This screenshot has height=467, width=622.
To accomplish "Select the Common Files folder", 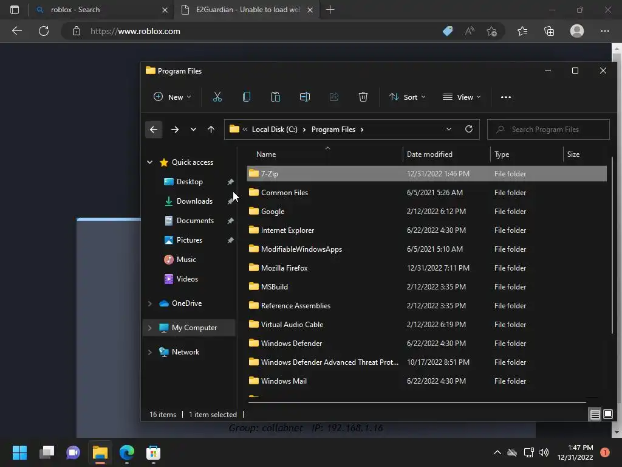I will [426, 193].
